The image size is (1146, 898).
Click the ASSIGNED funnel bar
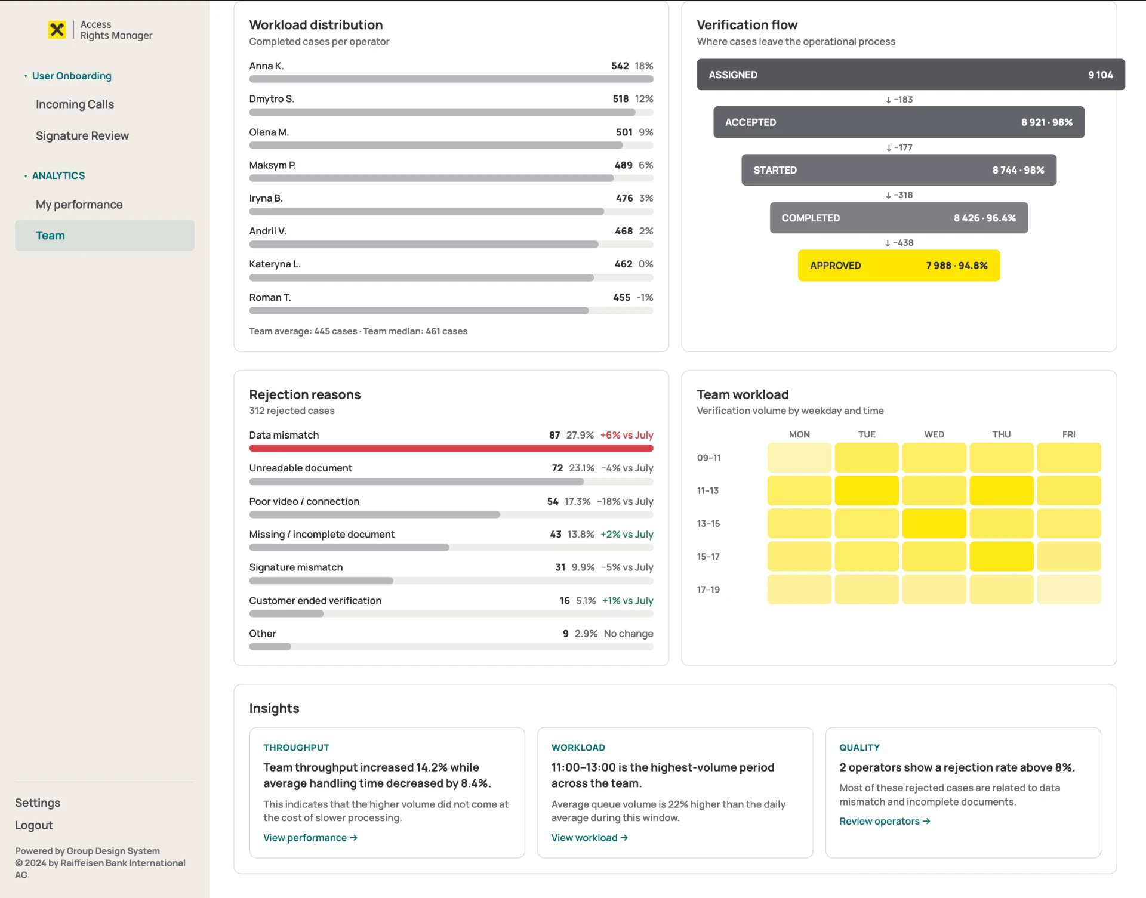click(911, 75)
